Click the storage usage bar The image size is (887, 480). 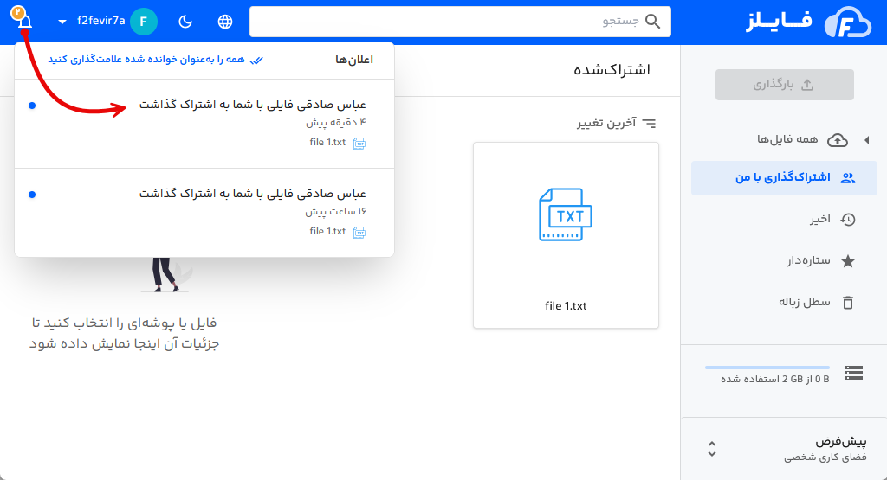(x=767, y=368)
